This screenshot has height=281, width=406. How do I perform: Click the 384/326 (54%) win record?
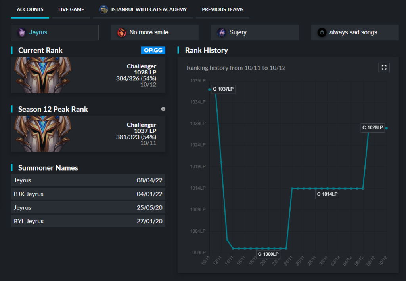click(136, 78)
